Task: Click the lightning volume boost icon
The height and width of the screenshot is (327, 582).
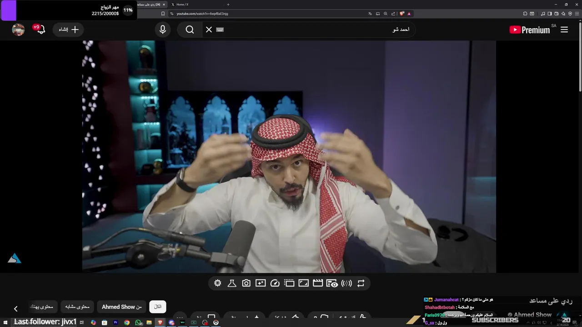Action: [x=346, y=283]
